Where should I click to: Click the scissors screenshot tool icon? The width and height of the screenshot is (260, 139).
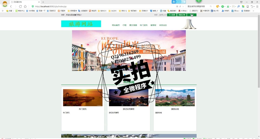coord(228,7)
